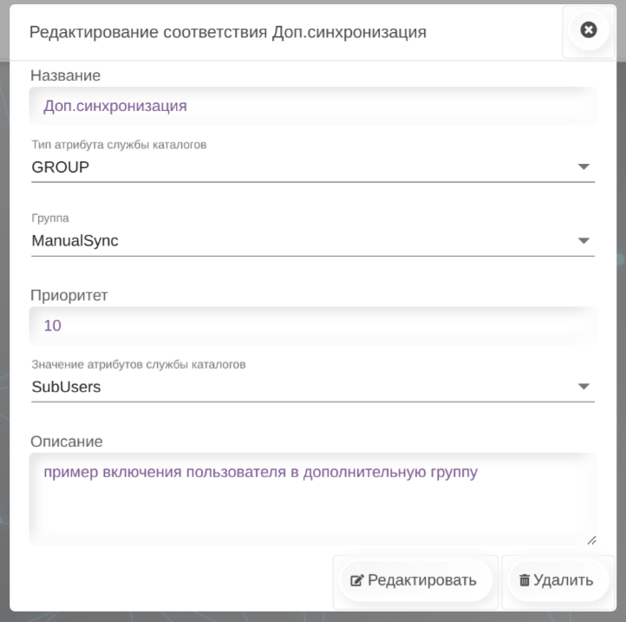Click the GROUP value text
This screenshot has width=626, height=622.
[61, 167]
